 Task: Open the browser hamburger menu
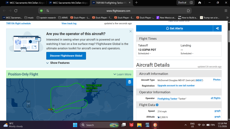click(x=226, y=11)
